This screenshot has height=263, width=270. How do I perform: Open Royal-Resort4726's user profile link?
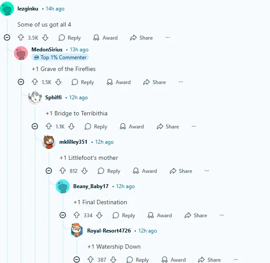click(109, 230)
